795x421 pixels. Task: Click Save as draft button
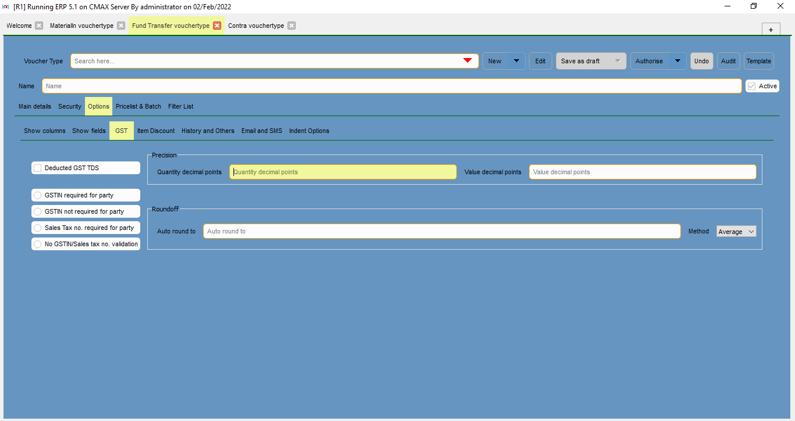point(584,61)
